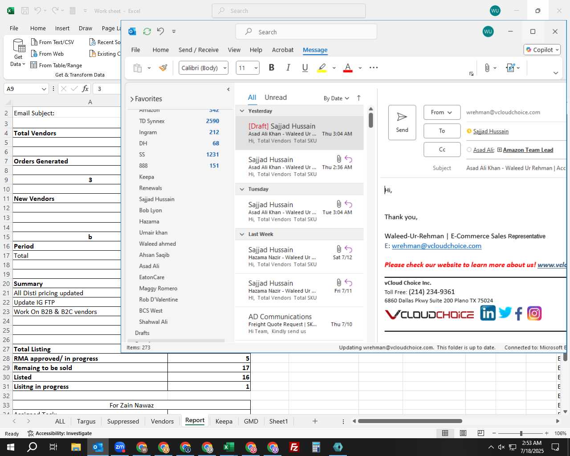Click From Table/Range in Excel ribbon
The width and height of the screenshot is (570, 456).
click(57, 65)
